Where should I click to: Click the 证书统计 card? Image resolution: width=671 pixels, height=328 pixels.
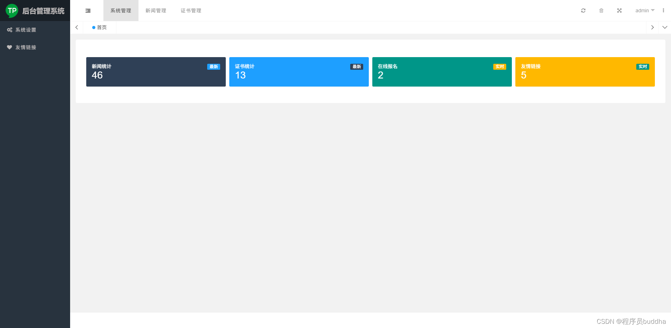299,72
